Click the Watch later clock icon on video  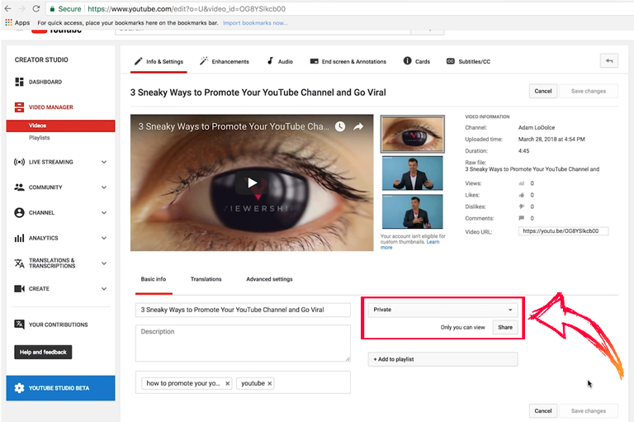(340, 126)
